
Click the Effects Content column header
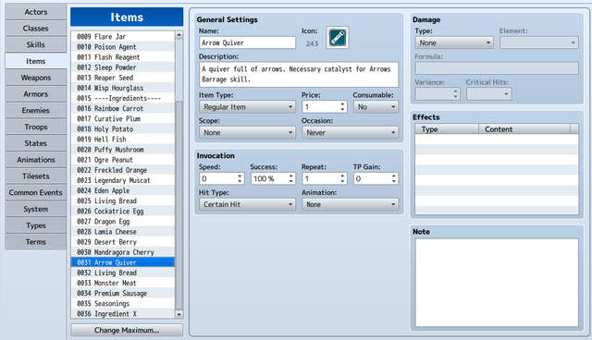(x=524, y=129)
